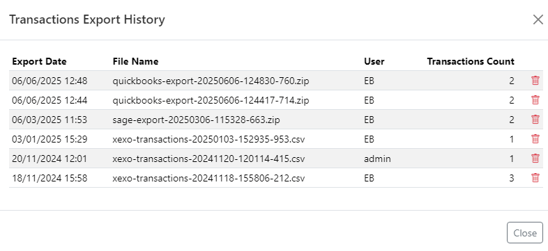Delete the quickbooks-export-20250606-124830-760.zip entry
This screenshot has width=548, height=251.
pos(535,81)
